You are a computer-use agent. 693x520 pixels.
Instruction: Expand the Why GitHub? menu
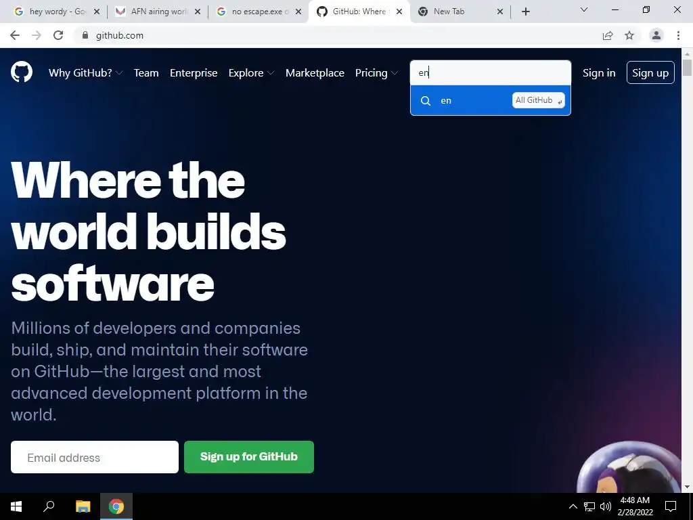pyautogui.click(x=85, y=73)
